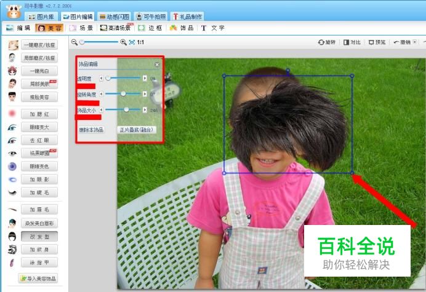The width and height of the screenshot is (426, 292).
Task: Click the 透明度 slider handle
Action: coord(108,78)
